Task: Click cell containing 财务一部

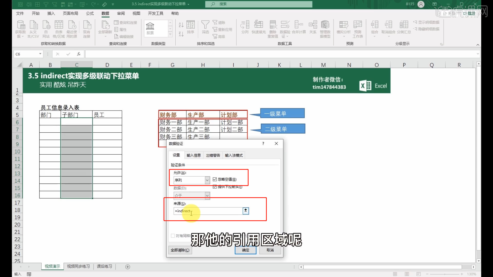Action: tap(172, 122)
